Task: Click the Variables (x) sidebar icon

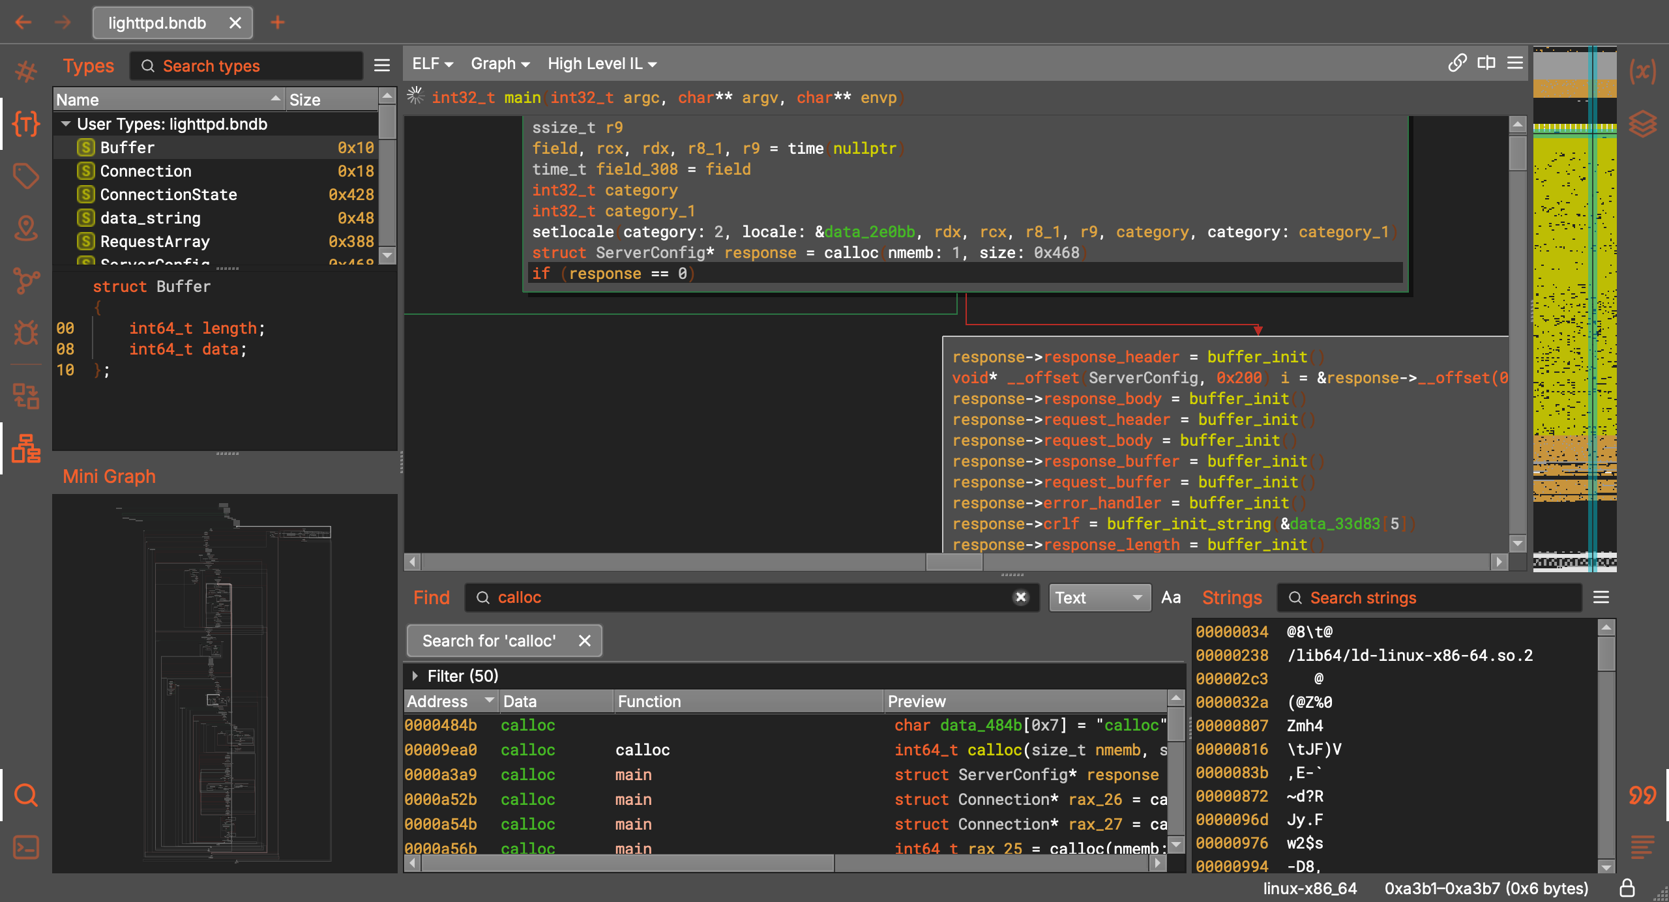Action: coord(1642,71)
